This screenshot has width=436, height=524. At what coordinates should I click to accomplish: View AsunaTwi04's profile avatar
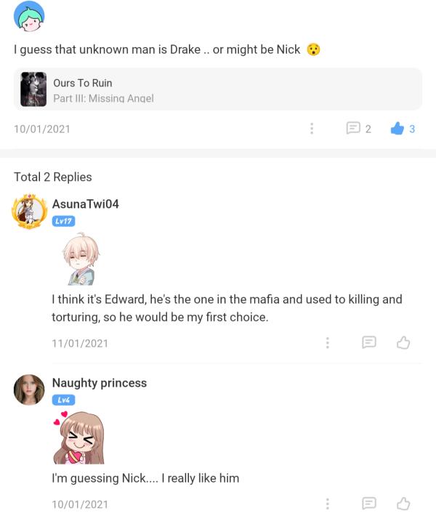point(30,211)
